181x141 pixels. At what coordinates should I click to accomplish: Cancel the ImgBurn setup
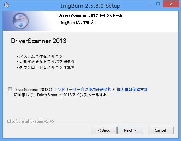(161, 130)
